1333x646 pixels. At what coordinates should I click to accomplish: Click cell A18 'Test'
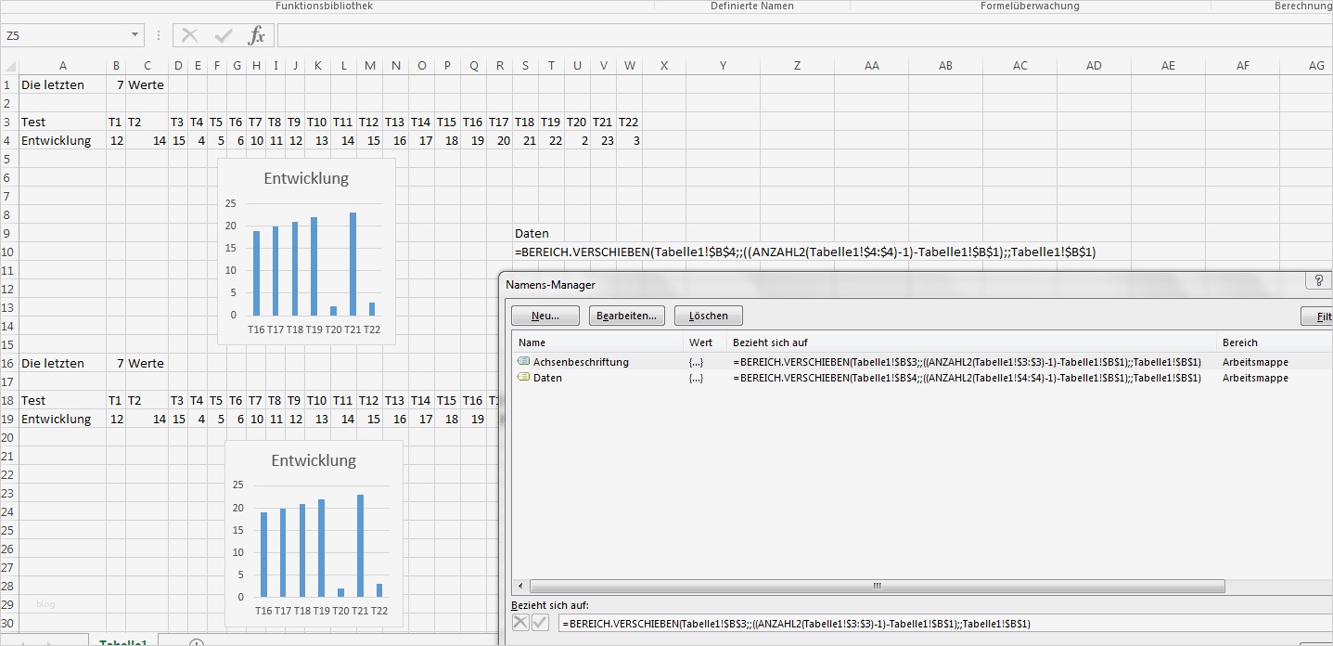[62, 400]
